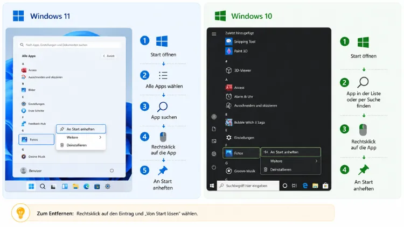Launch Edge from the Windows 11 taskbar
Viewport: 404px width, 227px height.
click(86, 186)
